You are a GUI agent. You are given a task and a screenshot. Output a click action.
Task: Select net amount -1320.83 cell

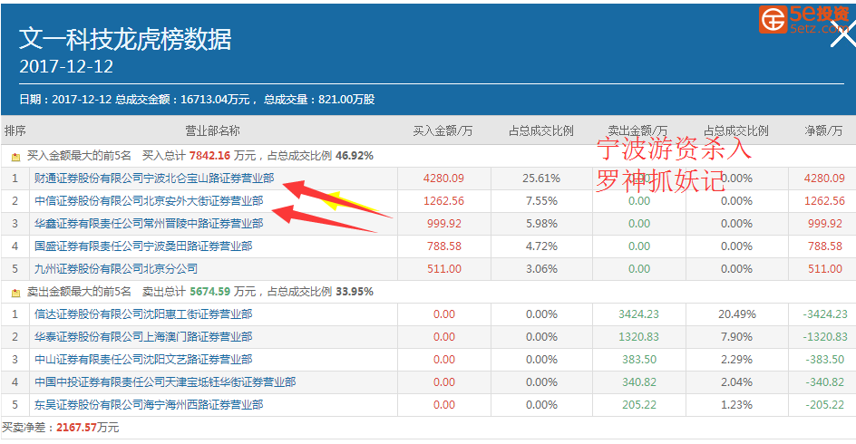click(x=825, y=336)
